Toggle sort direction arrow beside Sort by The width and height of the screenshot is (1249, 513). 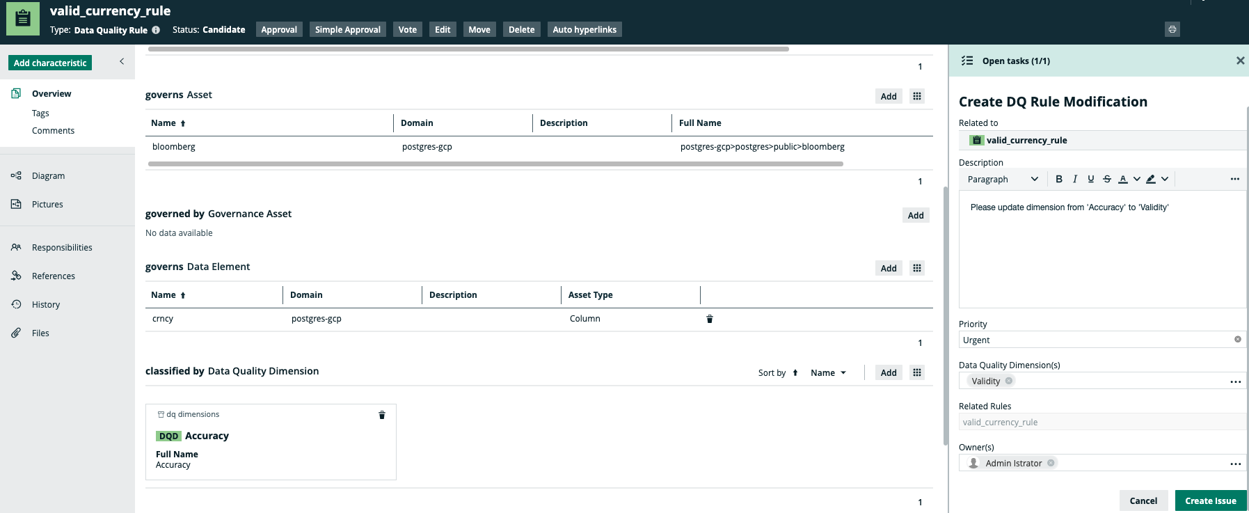(x=795, y=373)
